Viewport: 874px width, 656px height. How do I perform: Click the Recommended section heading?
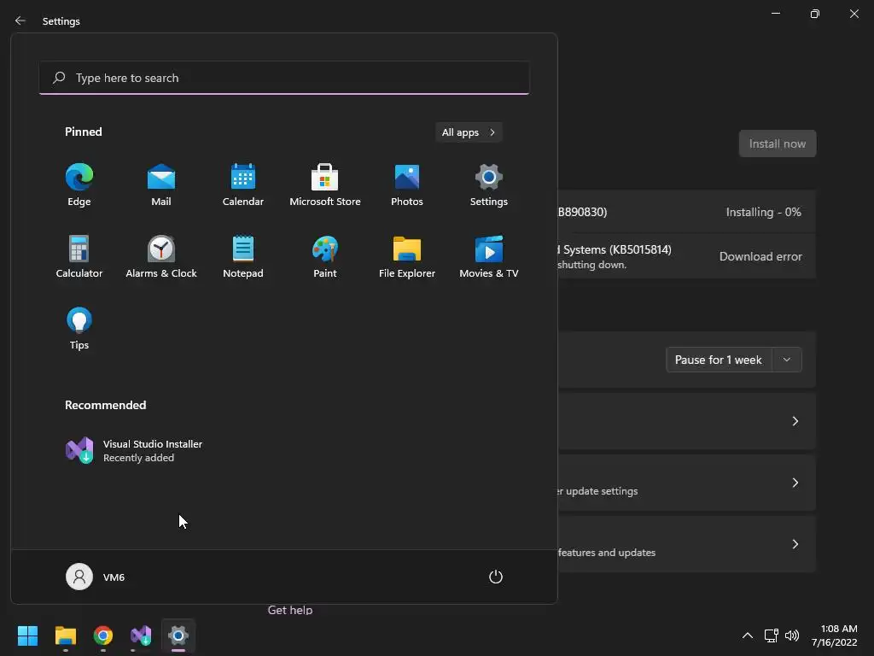tap(105, 405)
